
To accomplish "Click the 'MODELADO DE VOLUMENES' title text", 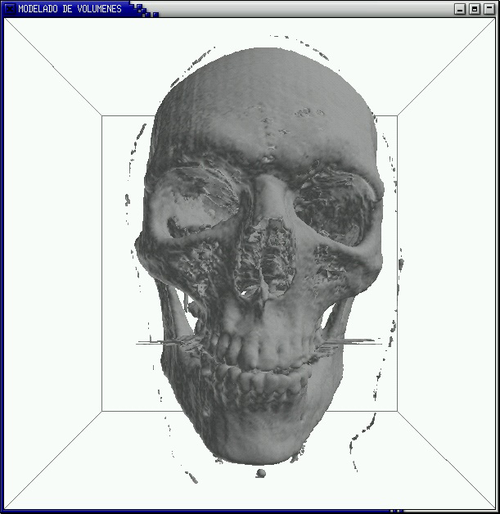I will (x=70, y=9).
